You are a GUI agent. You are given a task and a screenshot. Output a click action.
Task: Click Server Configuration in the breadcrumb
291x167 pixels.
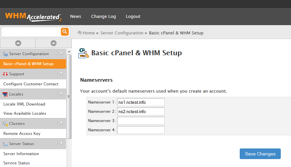point(122,33)
